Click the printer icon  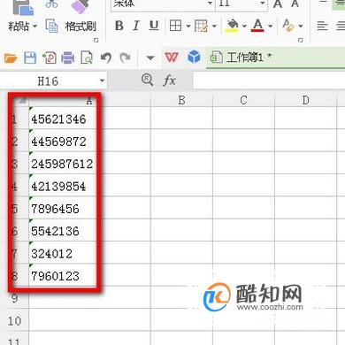tap(67, 57)
